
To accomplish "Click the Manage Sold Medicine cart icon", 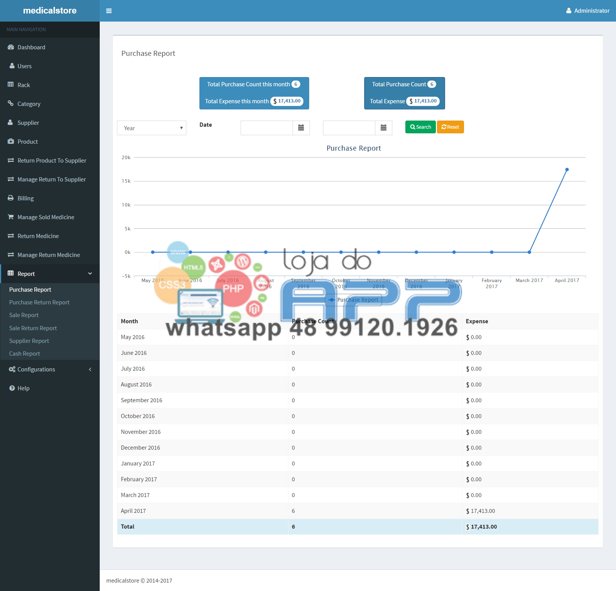I will tap(11, 217).
